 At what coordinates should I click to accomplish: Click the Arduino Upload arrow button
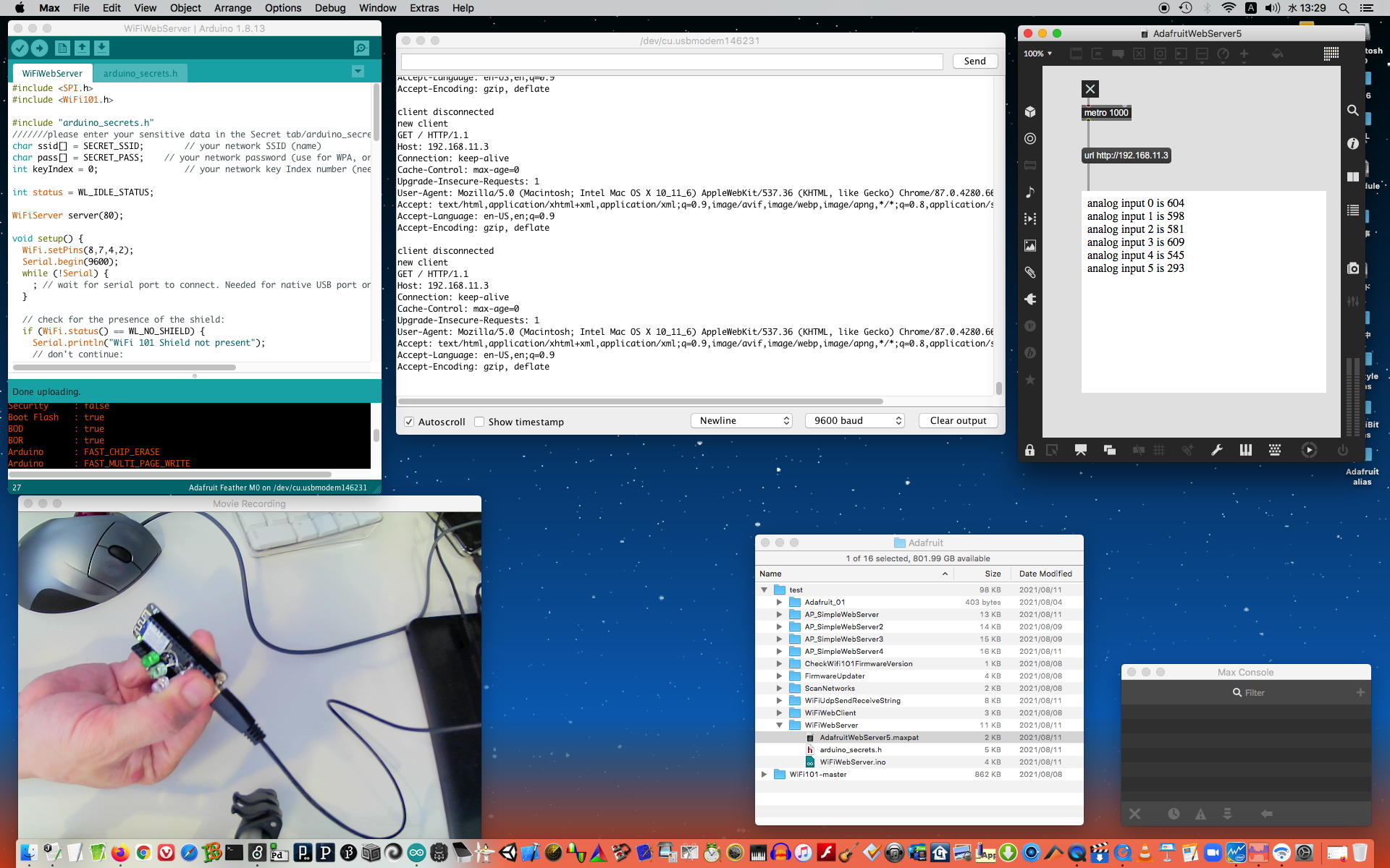coord(39,48)
